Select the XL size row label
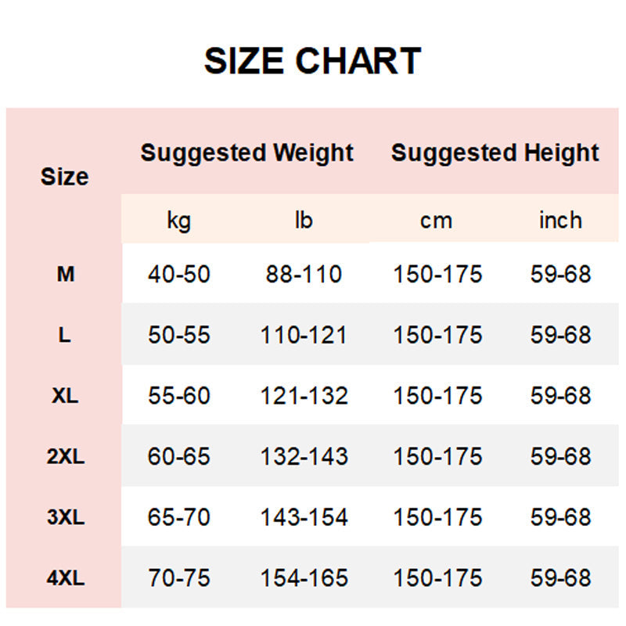Screen dimensions: 626x626 [65, 396]
